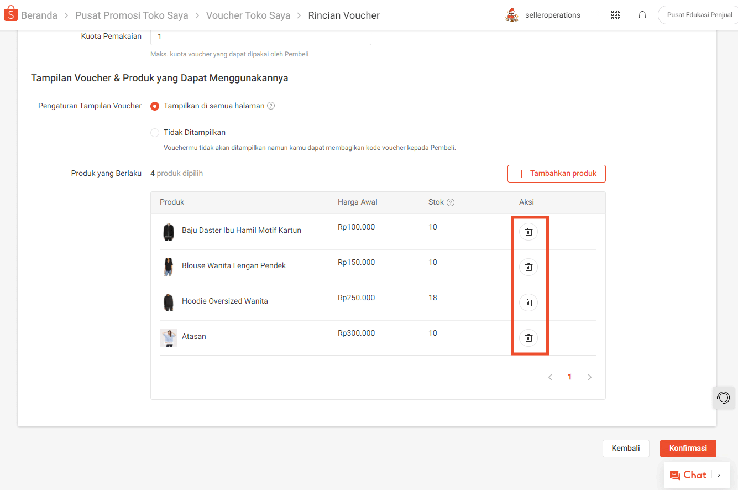This screenshot has height=490, width=738.
Task: Open the apps grid menu
Action: click(x=616, y=15)
